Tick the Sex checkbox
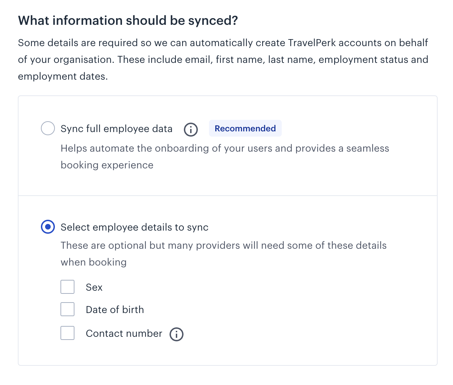 pos(67,287)
